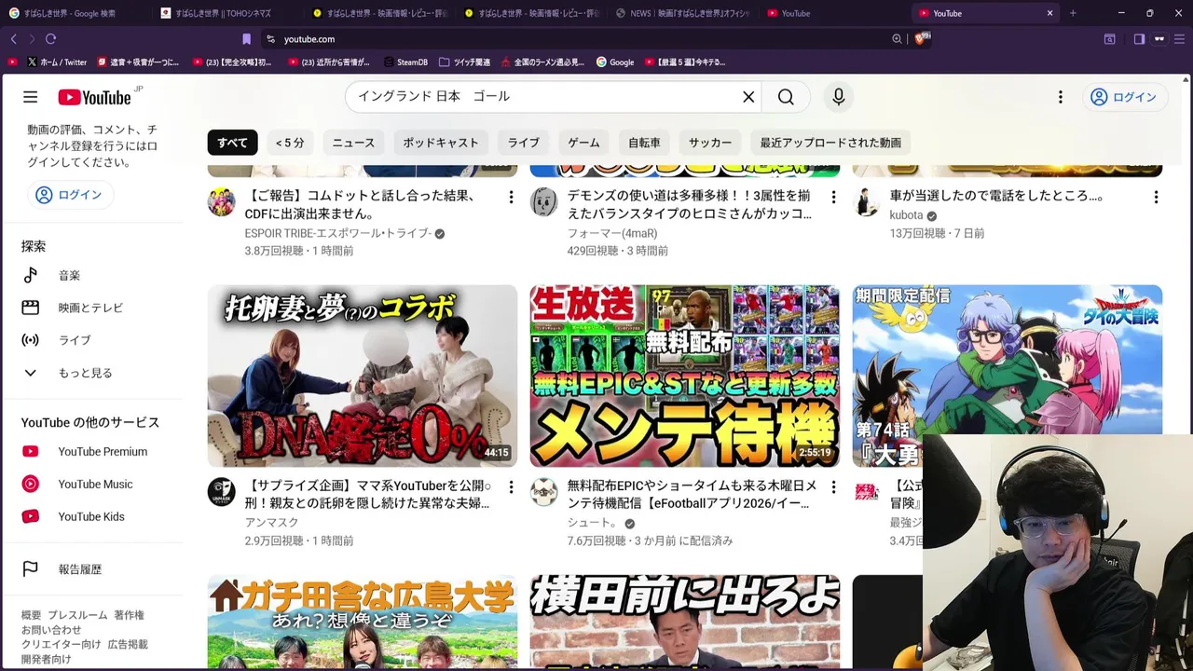Open ライブ in the explore sidebar
This screenshot has width=1193, height=671.
tap(93, 340)
